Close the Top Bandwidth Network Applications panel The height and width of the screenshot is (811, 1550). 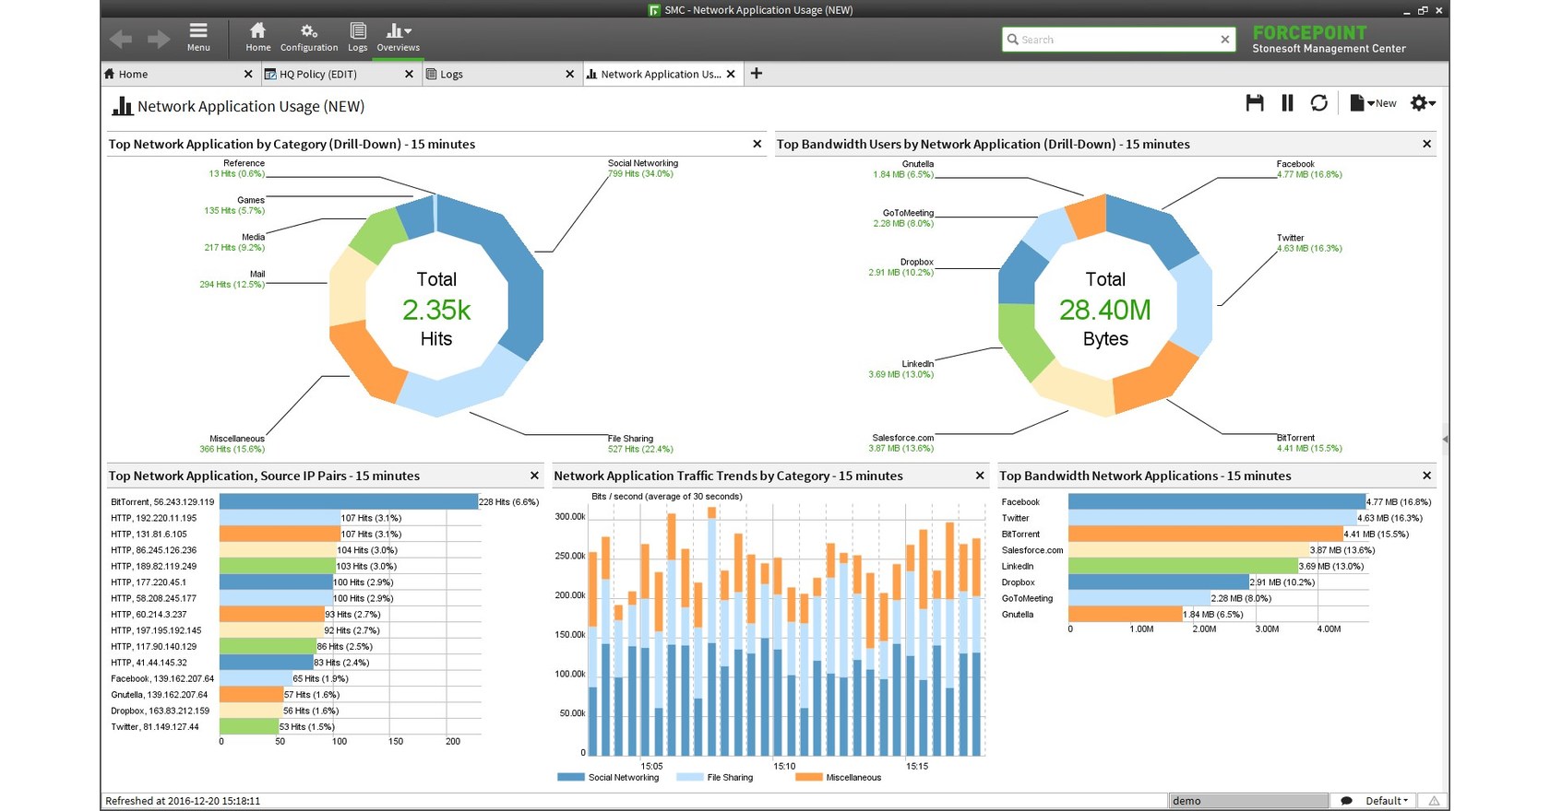1426,476
